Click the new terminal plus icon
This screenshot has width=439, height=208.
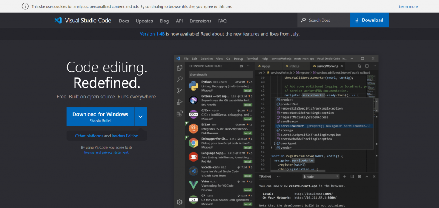[345, 176]
